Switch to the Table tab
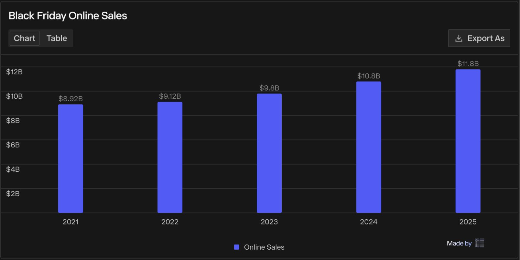This screenshot has width=520, height=260. coord(57,38)
